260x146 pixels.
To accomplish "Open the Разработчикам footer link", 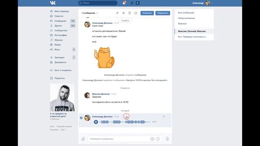I will [64, 127].
